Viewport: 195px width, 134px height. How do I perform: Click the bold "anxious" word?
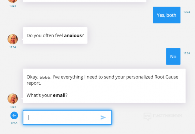click(x=73, y=35)
